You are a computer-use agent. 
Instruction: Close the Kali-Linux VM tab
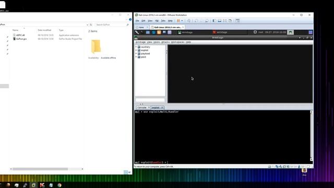click(x=183, y=27)
